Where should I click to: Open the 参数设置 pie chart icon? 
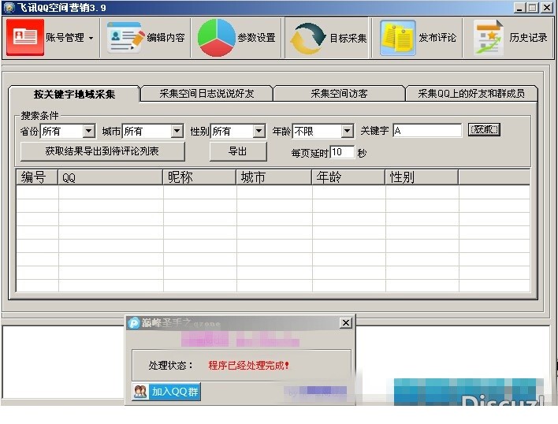(x=217, y=37)
